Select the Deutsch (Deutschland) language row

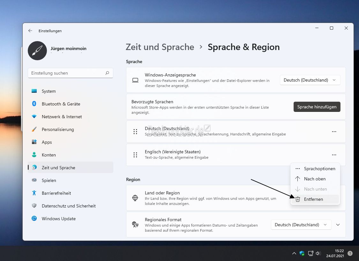coord(236,132)
